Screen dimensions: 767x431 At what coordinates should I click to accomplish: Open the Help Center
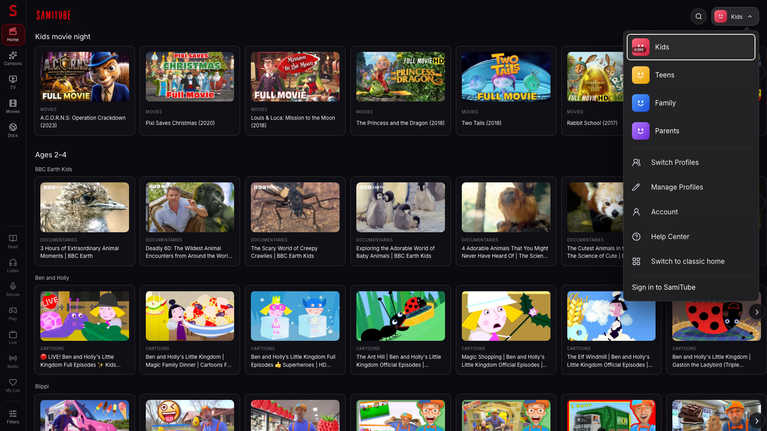691,237
